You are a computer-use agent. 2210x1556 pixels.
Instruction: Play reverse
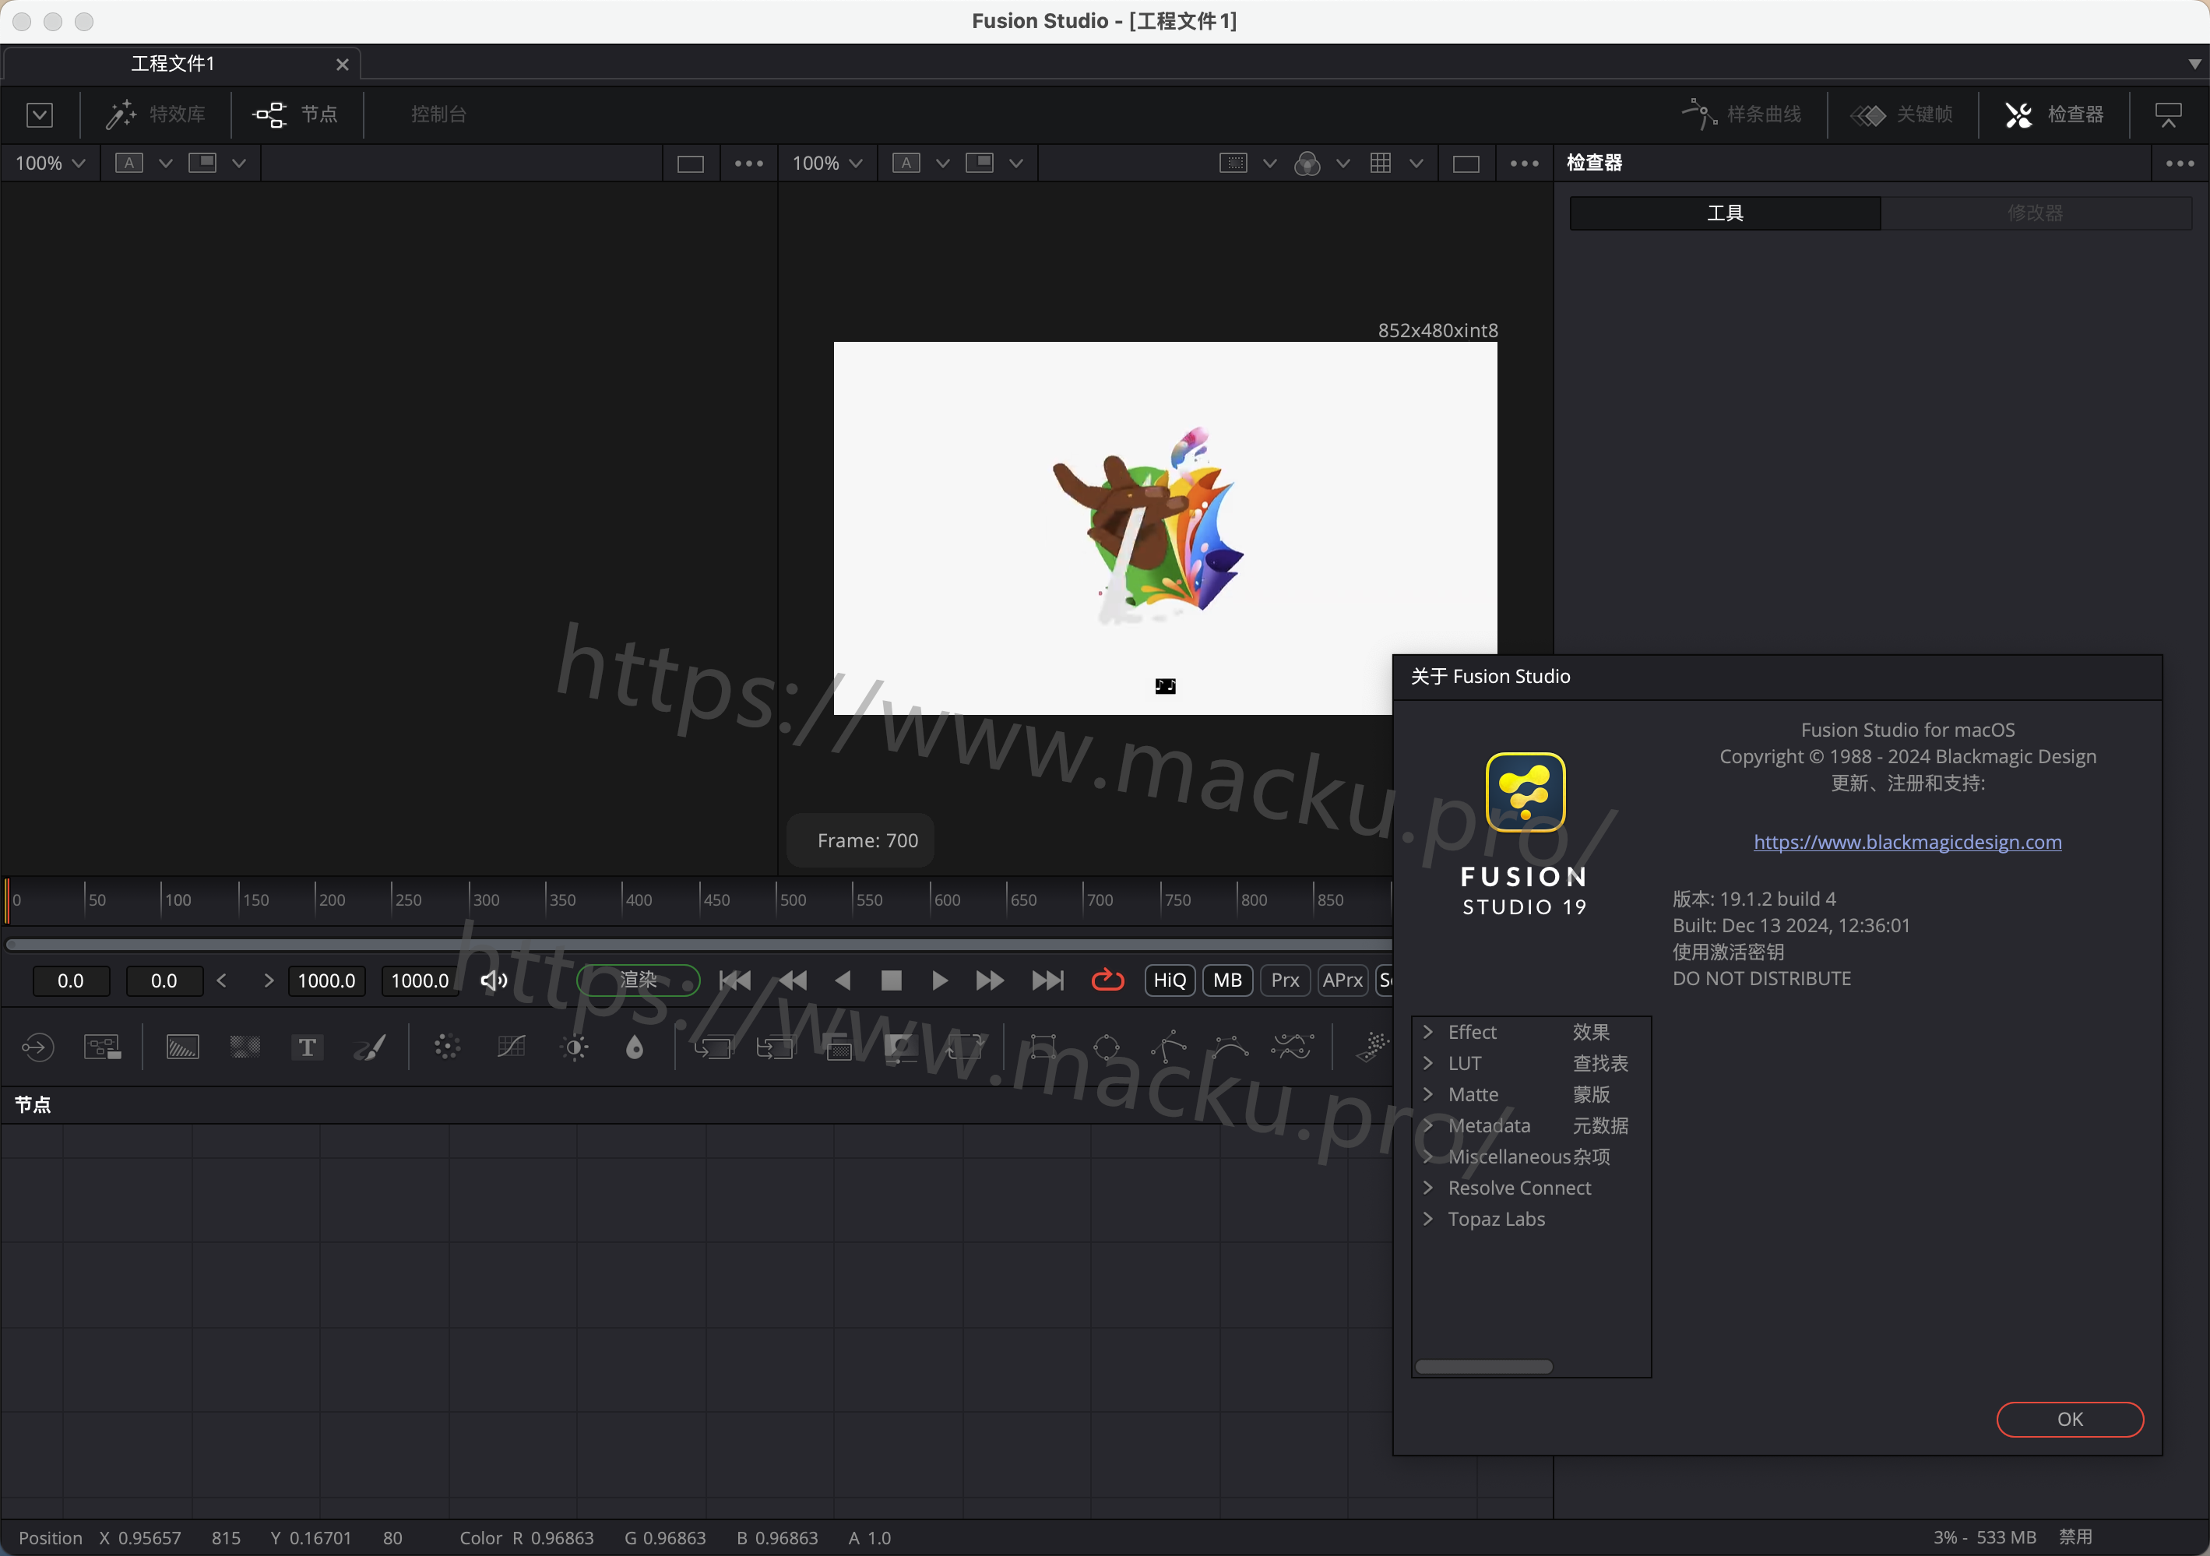click(843, 979)
